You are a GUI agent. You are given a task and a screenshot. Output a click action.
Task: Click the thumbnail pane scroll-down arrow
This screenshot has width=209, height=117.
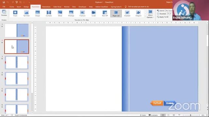(32, 112)
